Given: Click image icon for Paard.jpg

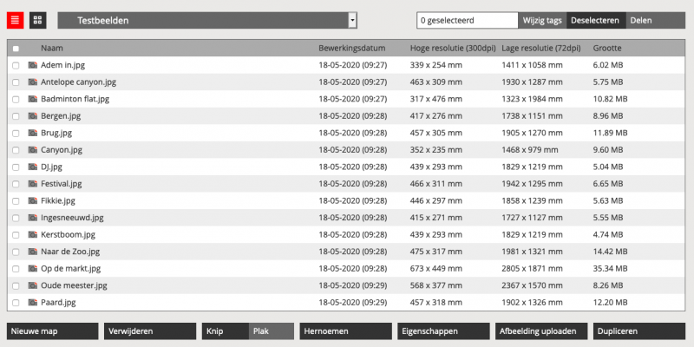Looking at the screenshot, I should [33, 303].
